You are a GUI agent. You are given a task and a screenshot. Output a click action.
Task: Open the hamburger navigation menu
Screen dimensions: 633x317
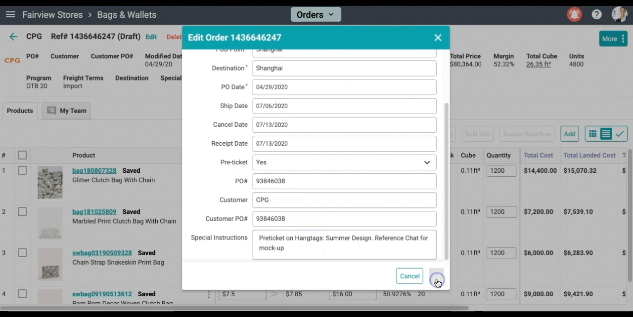pyautogui.click(x=10, y=15)
